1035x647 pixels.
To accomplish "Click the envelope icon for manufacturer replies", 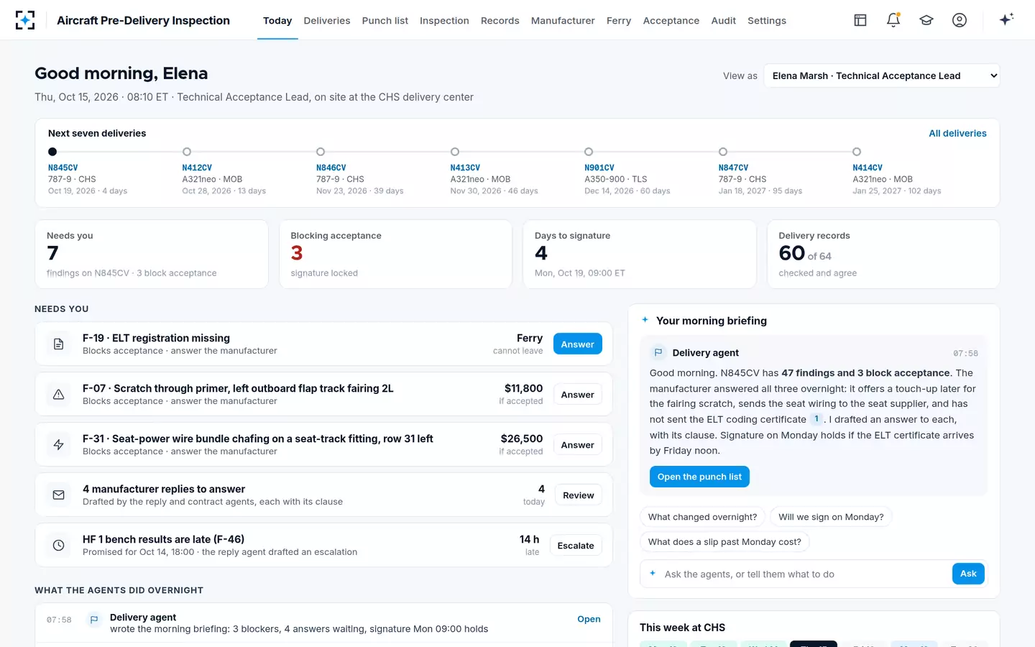I will [59, 495].
